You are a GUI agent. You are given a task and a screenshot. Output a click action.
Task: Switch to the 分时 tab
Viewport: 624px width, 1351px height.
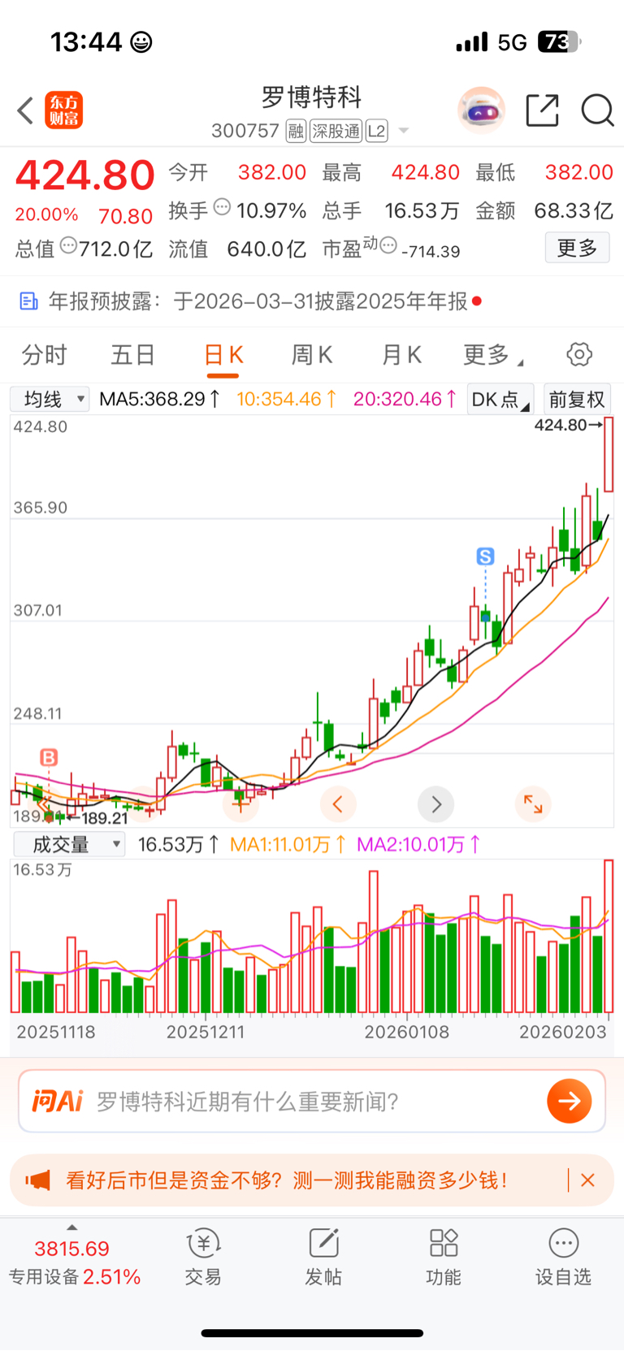pyautogui.click(x=44, y=355)
